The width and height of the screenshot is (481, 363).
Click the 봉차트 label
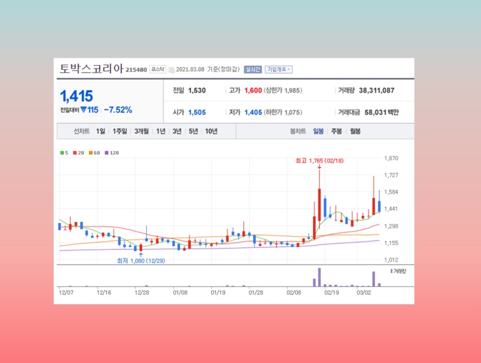pos(298,131)
